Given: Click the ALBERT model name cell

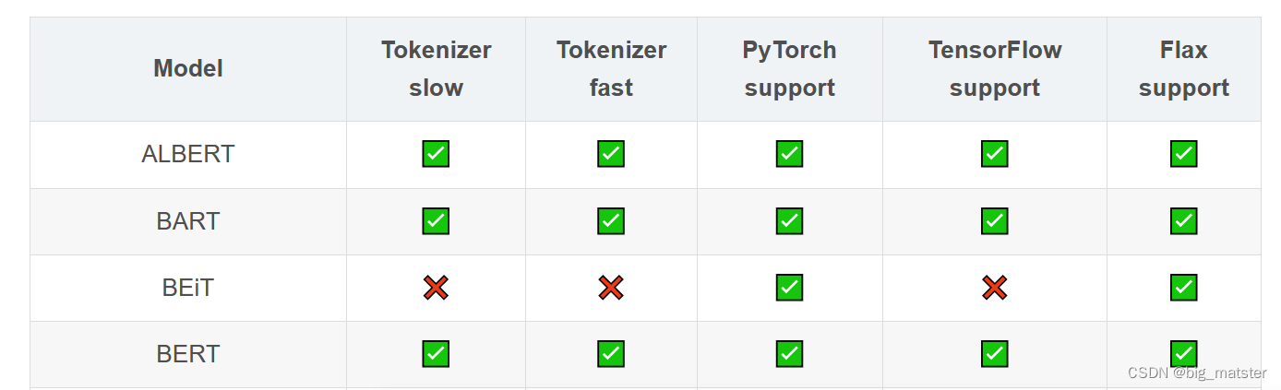Looking at the screenshot, I should tap(188, 154).
